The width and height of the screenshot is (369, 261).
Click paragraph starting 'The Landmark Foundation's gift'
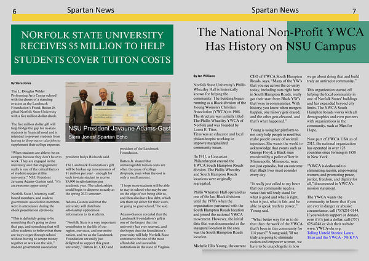coord(90,180)
